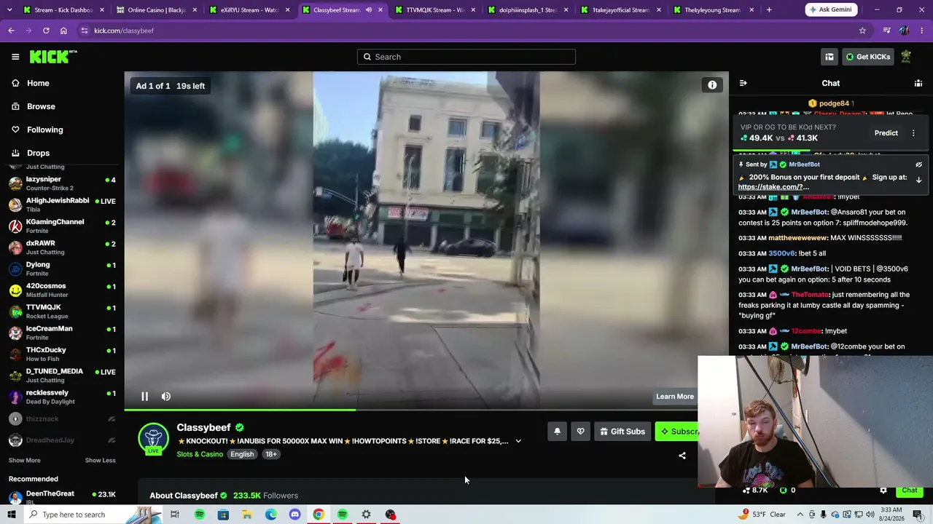Go to the browser home page
The image size is (933, 524).
click(x=63, y=31)
